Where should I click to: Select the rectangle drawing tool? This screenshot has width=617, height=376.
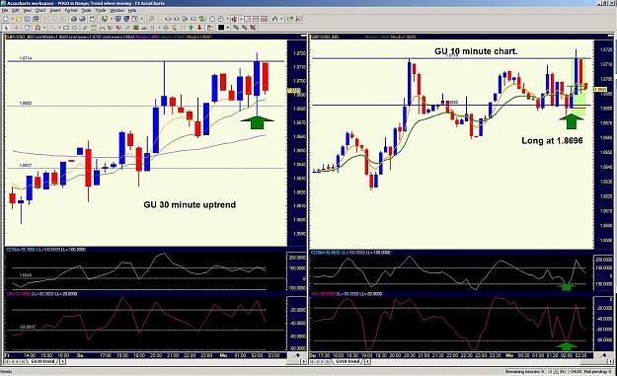pos(66,28)
